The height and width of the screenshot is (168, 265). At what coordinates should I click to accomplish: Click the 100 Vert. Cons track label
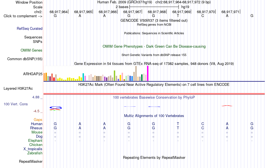pyautogui.click(x=16, y=104)
